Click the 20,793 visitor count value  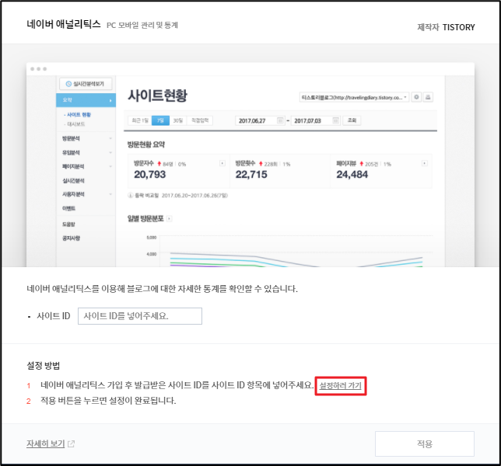[150, 175]
